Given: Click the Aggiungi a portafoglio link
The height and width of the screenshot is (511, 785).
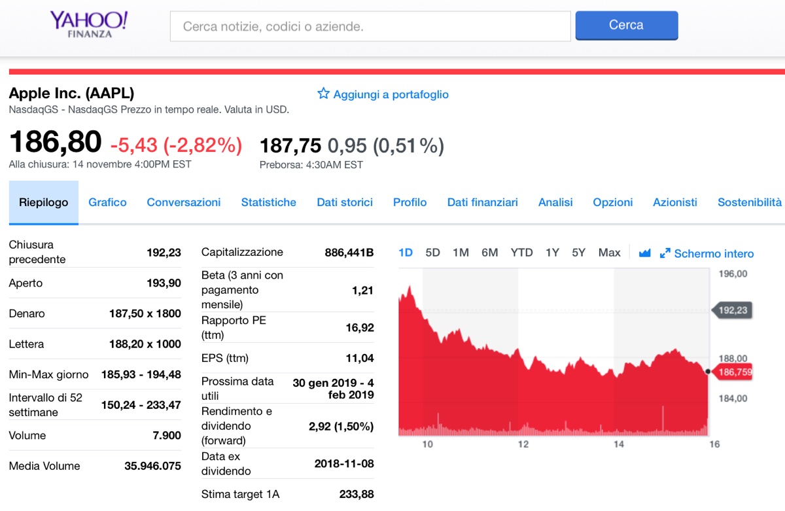Looking at the screenshot, I should 391,94.
